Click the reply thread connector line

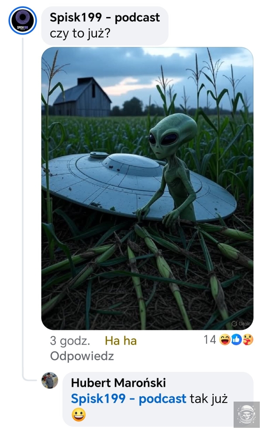coord(23,208)
